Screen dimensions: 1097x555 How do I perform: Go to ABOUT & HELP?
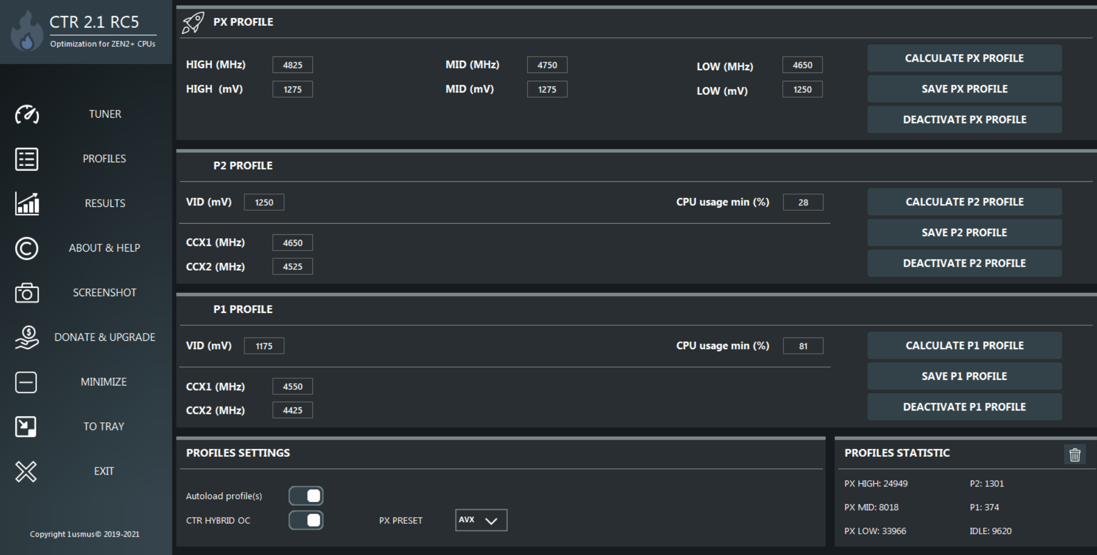pos(104,248)
